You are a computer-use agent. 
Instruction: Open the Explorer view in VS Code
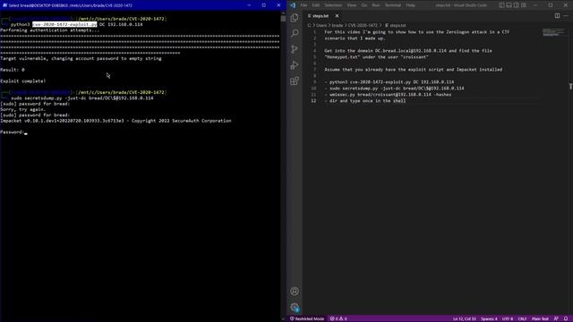coord(295,18)
